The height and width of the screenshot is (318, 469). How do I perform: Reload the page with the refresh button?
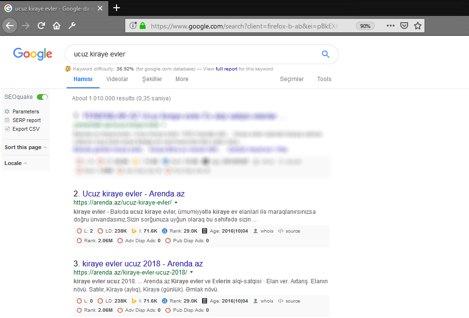pos(42,26)
